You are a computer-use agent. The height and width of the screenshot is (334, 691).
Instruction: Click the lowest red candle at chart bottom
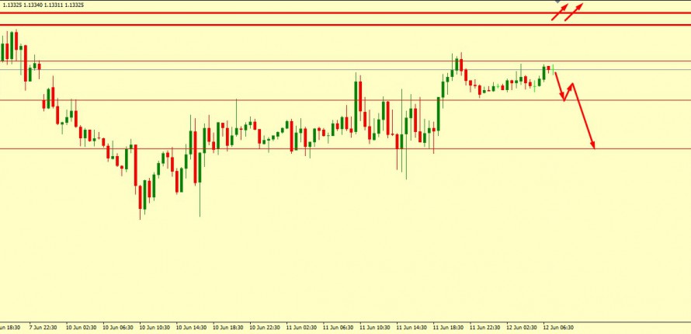[141, 196]
